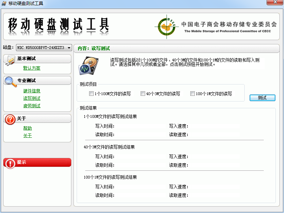The image size is (284, 213).
Task: Open the 磁盘 drive dropdown
Action: 69,48
